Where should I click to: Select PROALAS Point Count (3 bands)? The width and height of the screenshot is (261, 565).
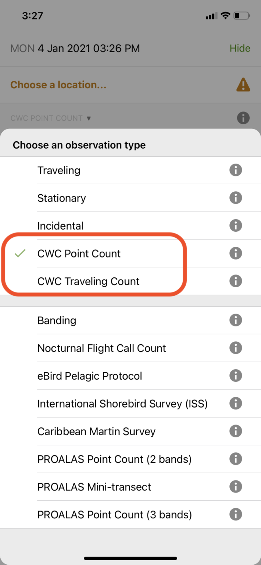click(114, 515)
